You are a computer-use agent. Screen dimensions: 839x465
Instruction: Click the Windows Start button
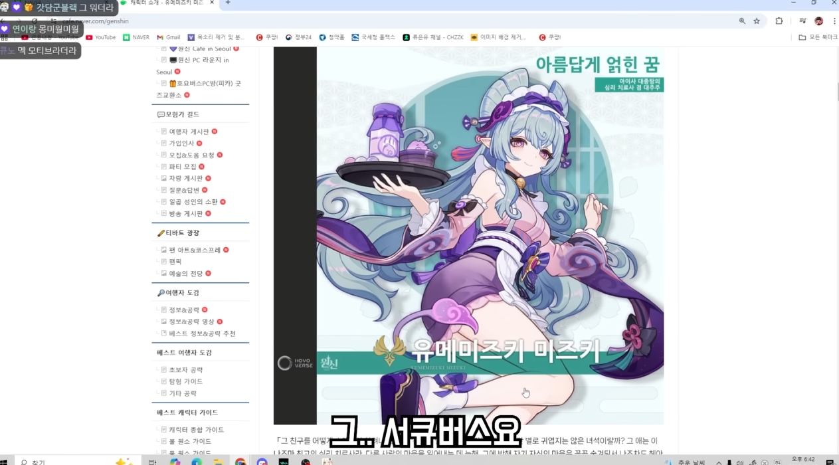pos(5,462)
